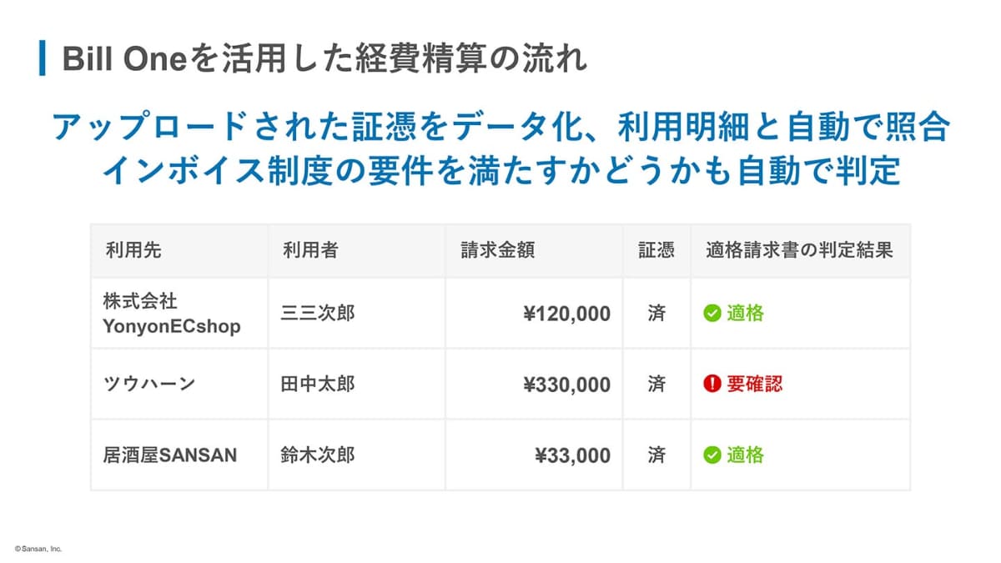Select the 利用先 column header

pyautogui.click(x=128, y=250)
